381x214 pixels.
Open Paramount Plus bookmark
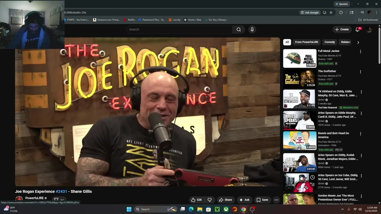click(152, 20)
